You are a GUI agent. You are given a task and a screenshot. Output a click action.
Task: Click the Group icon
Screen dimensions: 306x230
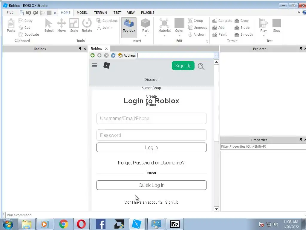pos(190,21)
